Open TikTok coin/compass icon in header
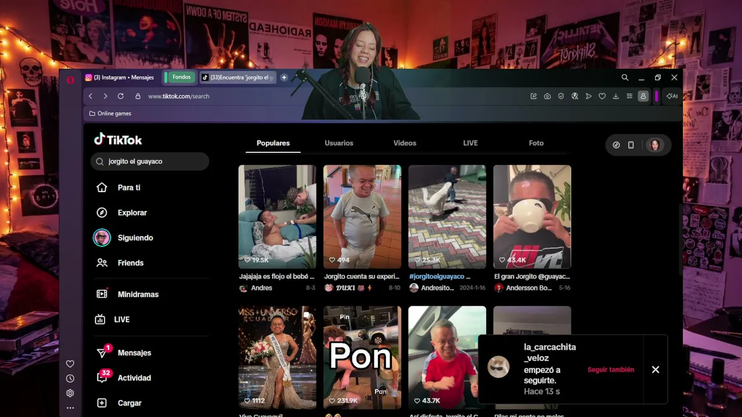Image resolution: width=742 pixels, height=417 pixels. click(616, 145)
